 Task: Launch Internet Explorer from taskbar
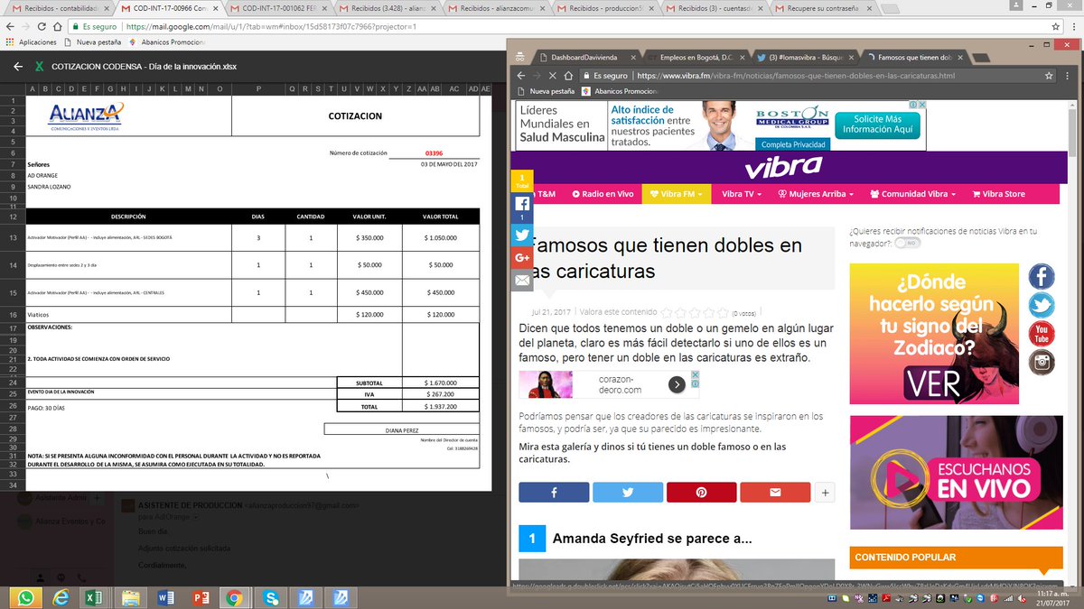60,596
